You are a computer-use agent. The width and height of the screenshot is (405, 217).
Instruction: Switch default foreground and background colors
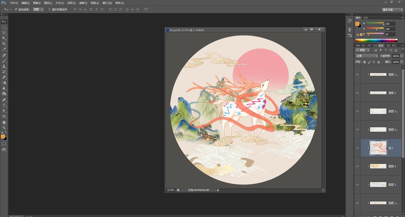tap(6, 132)
